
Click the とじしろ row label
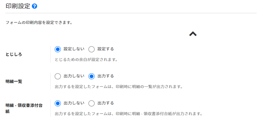[x=14, y=54]
